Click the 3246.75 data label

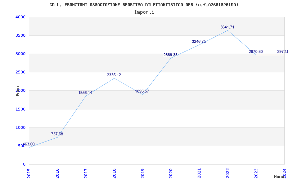coord(199,42)
